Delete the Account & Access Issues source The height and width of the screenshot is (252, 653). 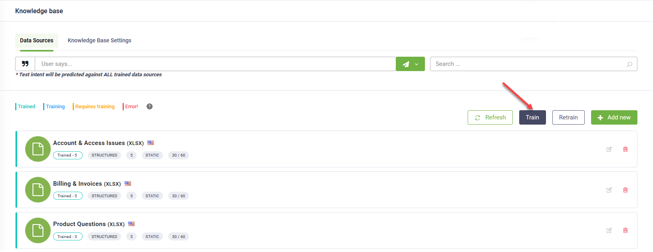pos(625,149)
